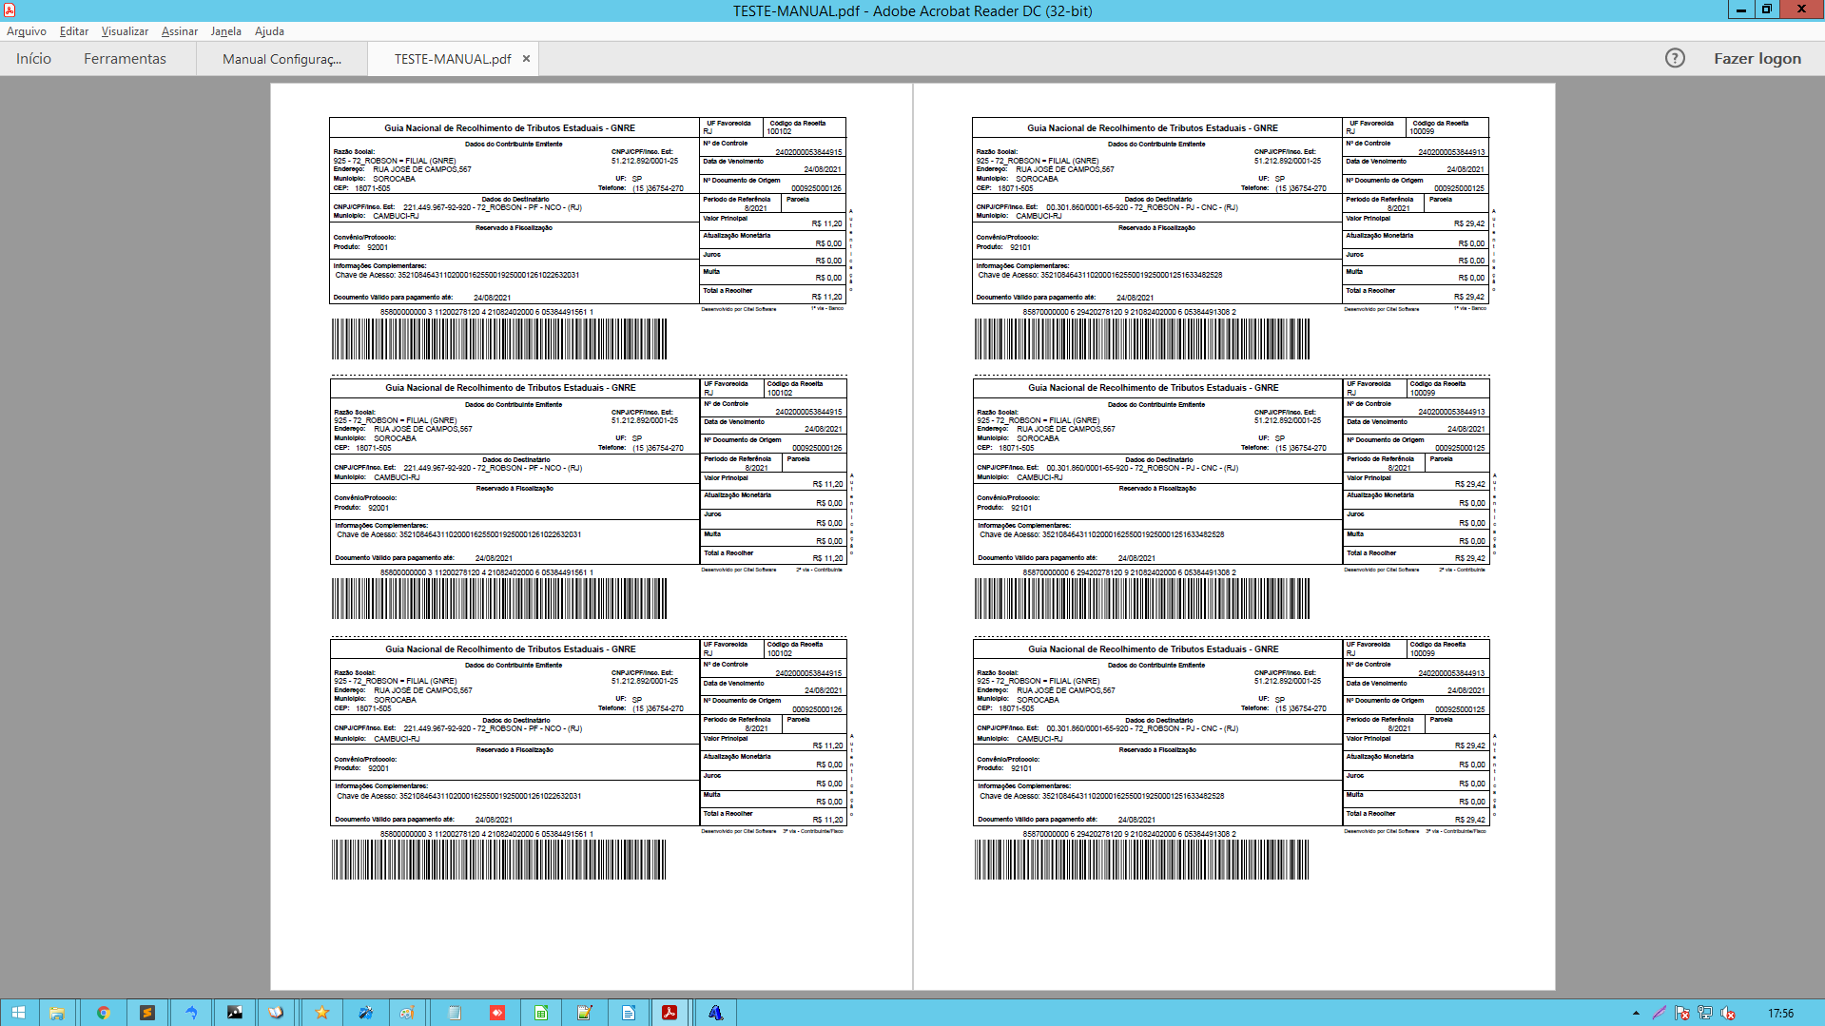Image resolution: width=1825 pixels, height=1026 pixels.
Task: Switch to the Ferramentas tab
Action: (x=125, y=59)
